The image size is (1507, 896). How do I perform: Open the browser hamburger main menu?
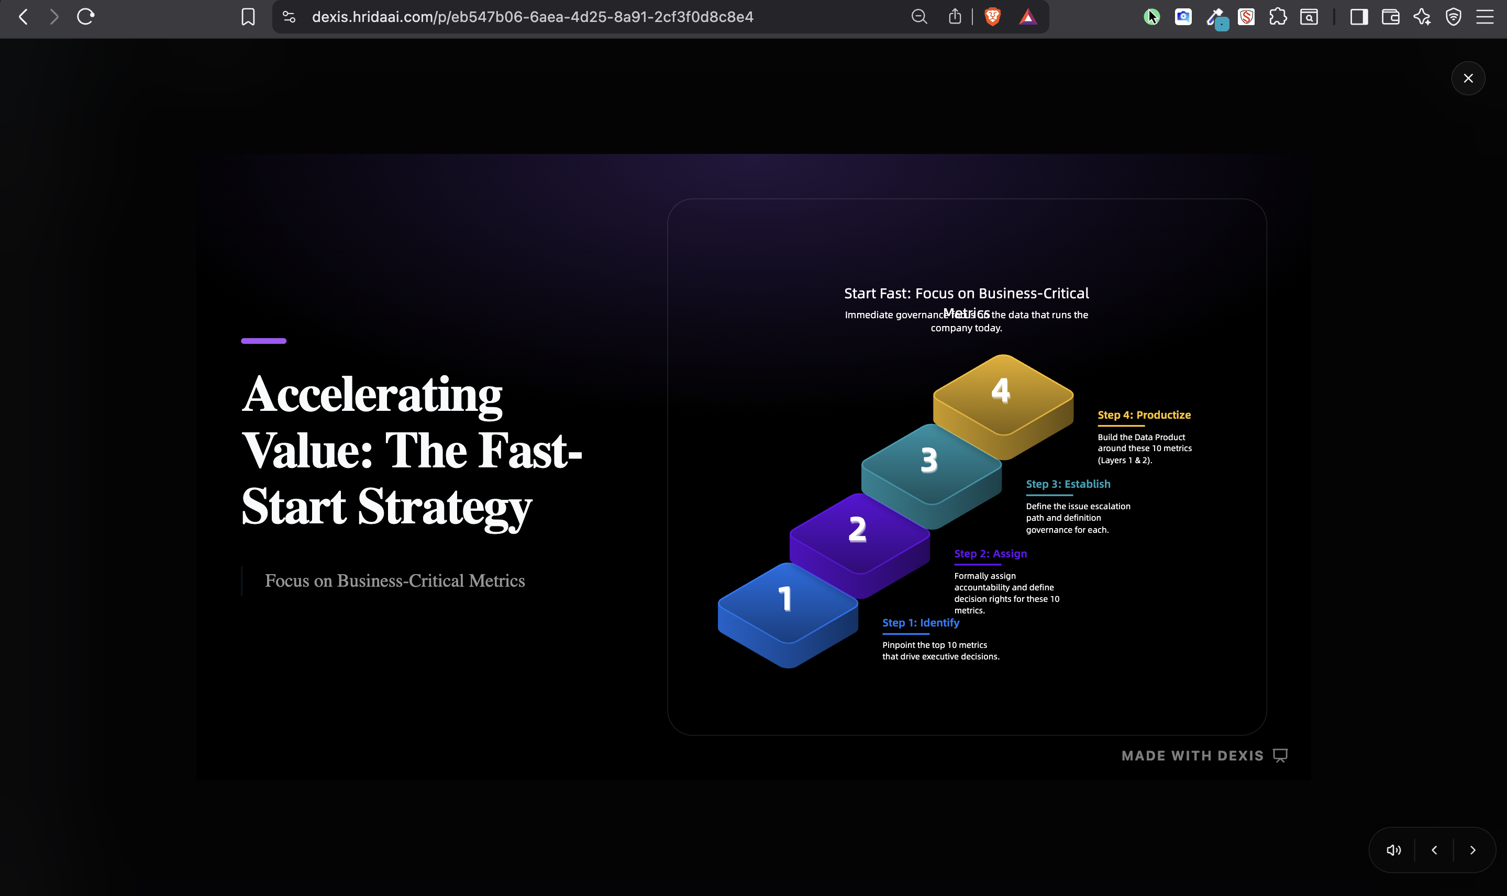click(1484, 17)
